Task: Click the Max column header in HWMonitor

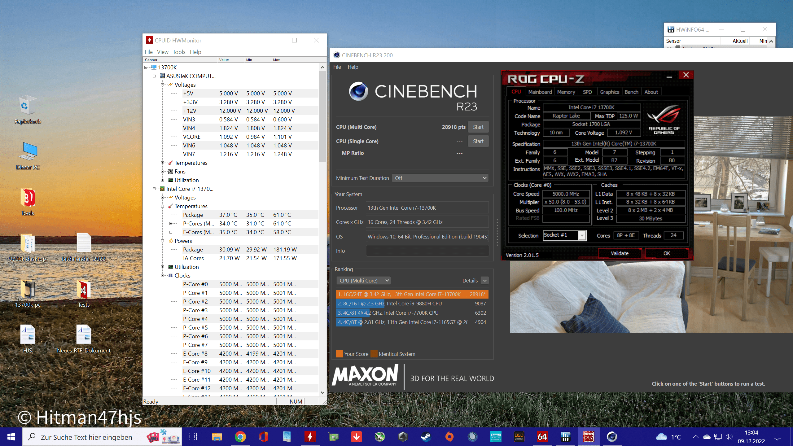Action: (x=284, y=60)
